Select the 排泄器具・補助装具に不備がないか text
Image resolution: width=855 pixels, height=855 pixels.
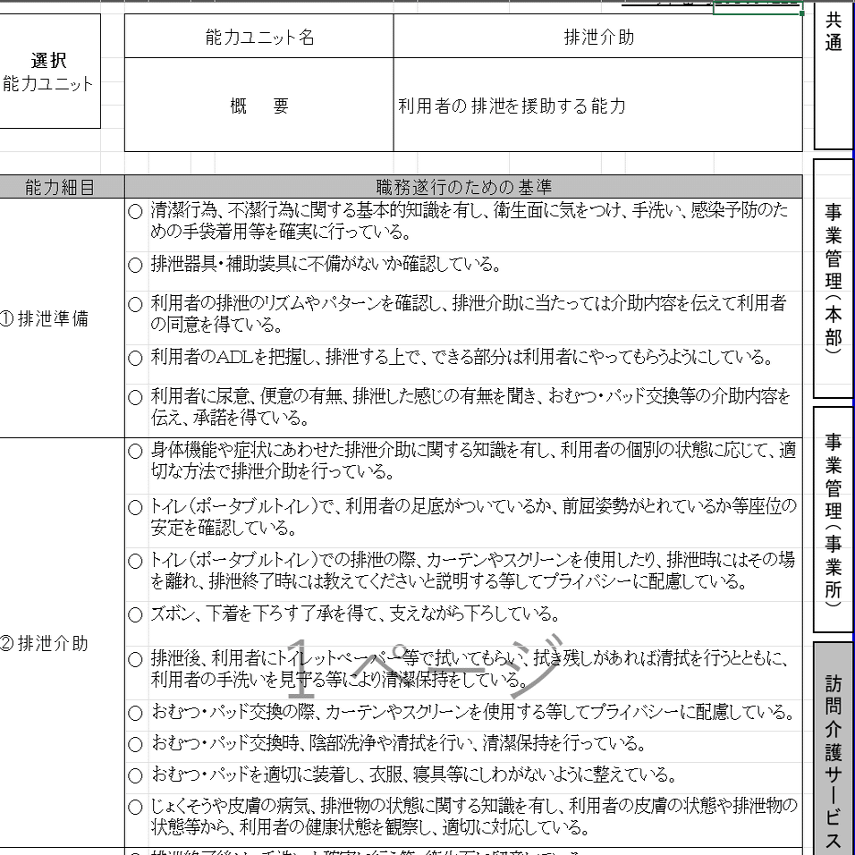[326, 265]
